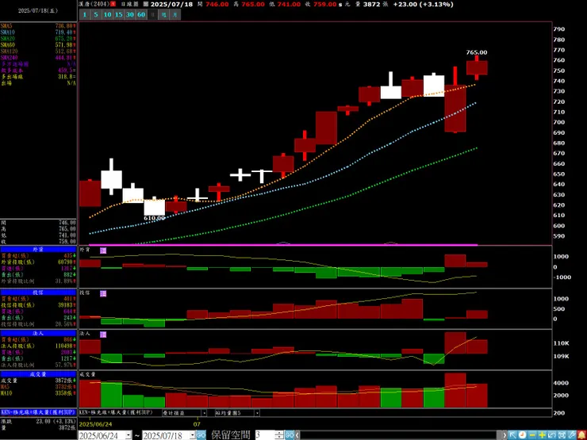Open the end date 2025/07/18 dropdown
The image size is (587, 440).
pyautogui.click(x=193, y=435)
